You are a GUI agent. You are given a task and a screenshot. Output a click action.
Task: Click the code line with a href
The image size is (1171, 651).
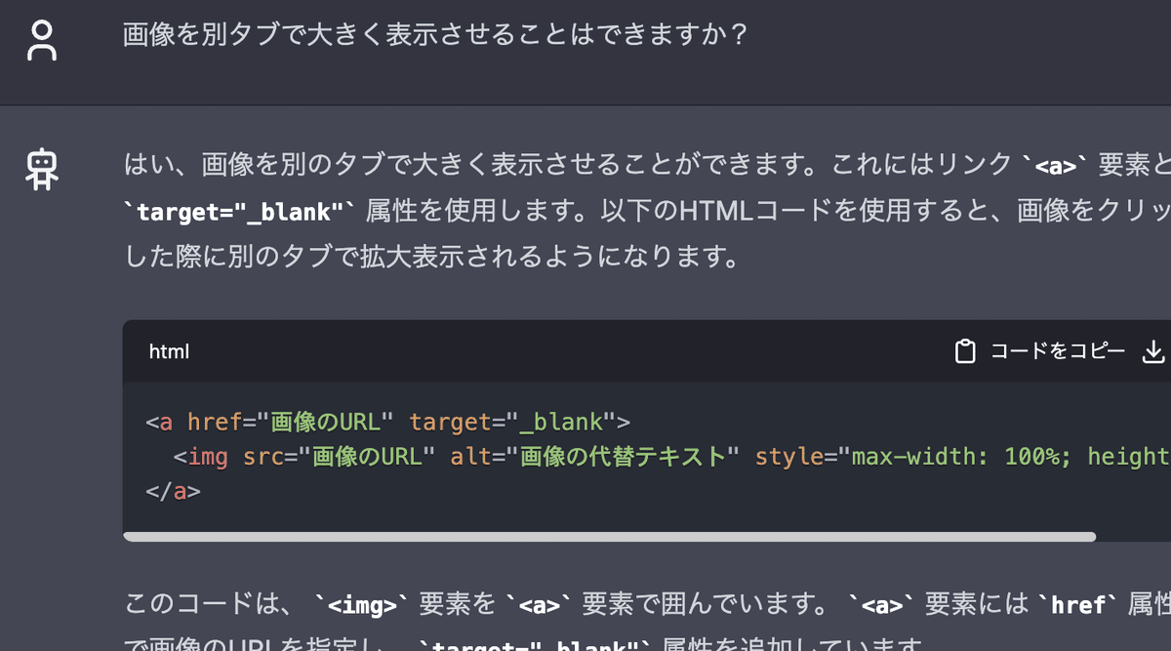[x=388, y=422]
